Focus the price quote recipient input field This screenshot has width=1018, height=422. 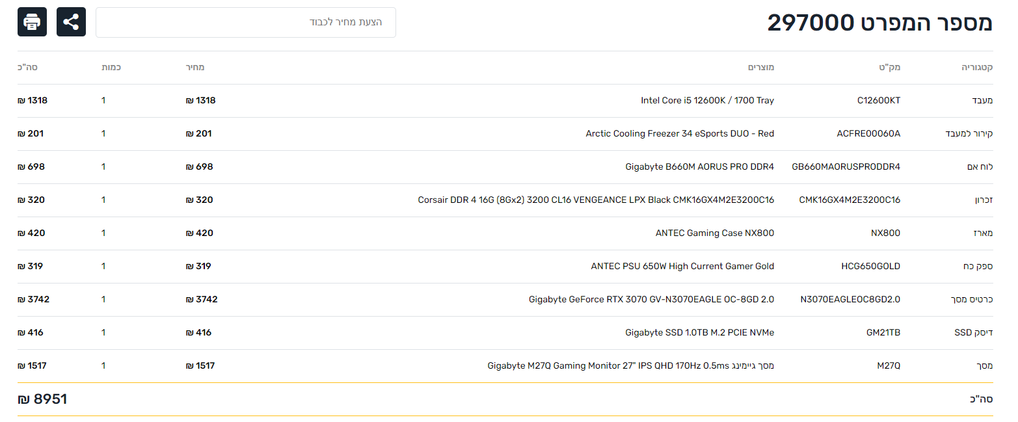(246, 22)
